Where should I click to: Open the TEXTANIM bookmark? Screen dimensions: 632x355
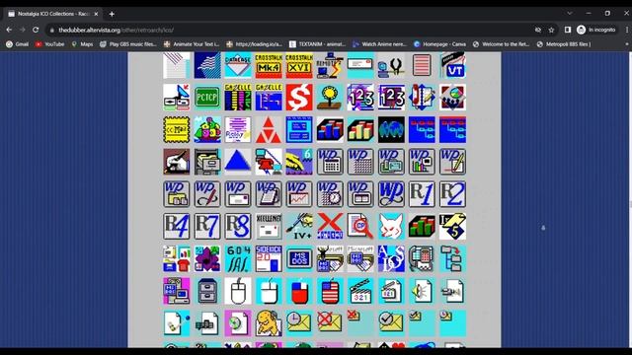[317, 44]
